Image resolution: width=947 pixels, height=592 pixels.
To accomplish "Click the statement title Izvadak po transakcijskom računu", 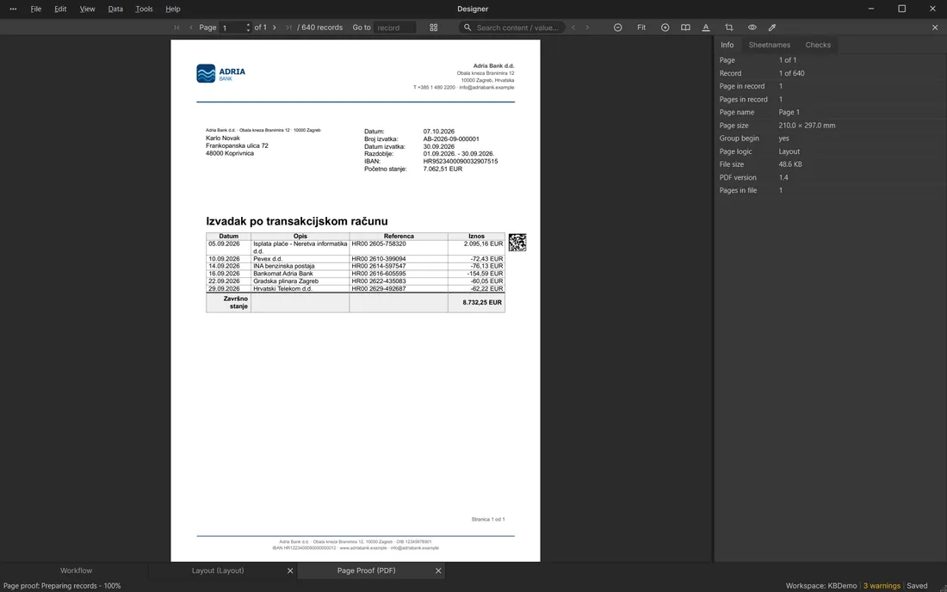I will pos(296,221).
